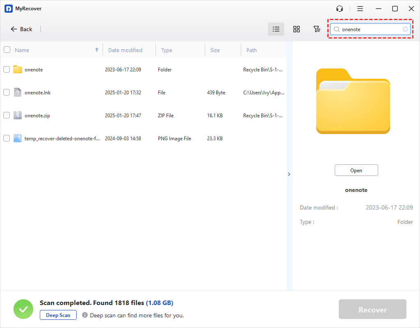420x328 pixels.
Task: Check the onenote.lnk checkbox
Action: click(x=7, y=92)
